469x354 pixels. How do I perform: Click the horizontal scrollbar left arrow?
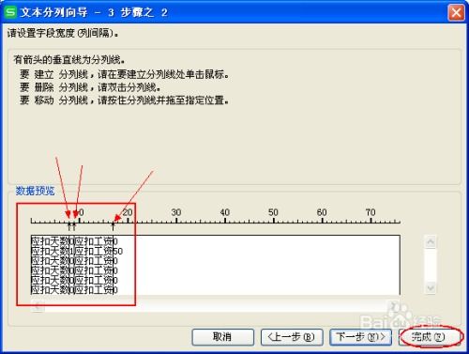click(x=38, y=306)
